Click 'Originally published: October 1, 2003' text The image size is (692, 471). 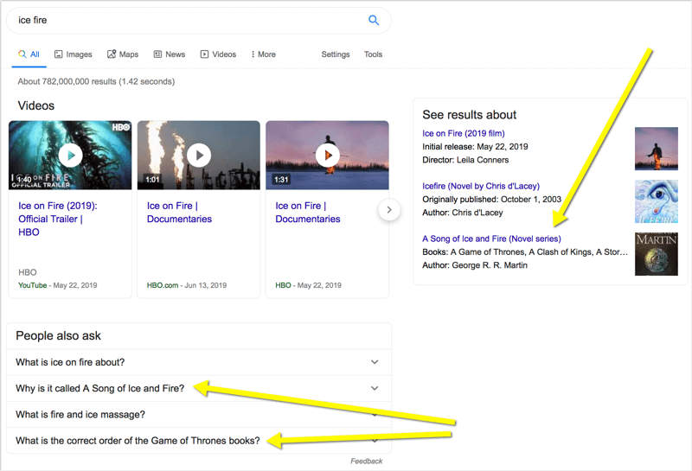[491, 200]
